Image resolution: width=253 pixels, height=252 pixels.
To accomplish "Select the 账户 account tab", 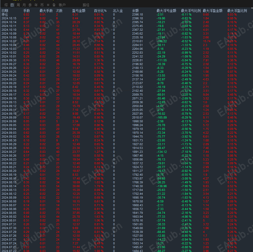I will point(62,5).
